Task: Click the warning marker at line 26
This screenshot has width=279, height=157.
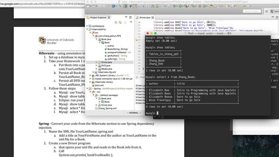Action: (x=136, y=40)
